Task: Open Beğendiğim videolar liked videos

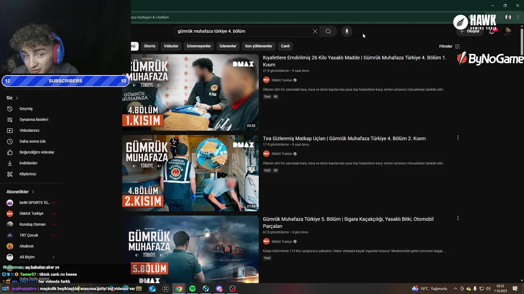Action: point(37,152)
